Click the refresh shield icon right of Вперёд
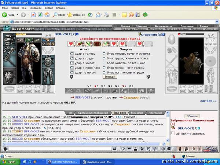 point(148,77)
